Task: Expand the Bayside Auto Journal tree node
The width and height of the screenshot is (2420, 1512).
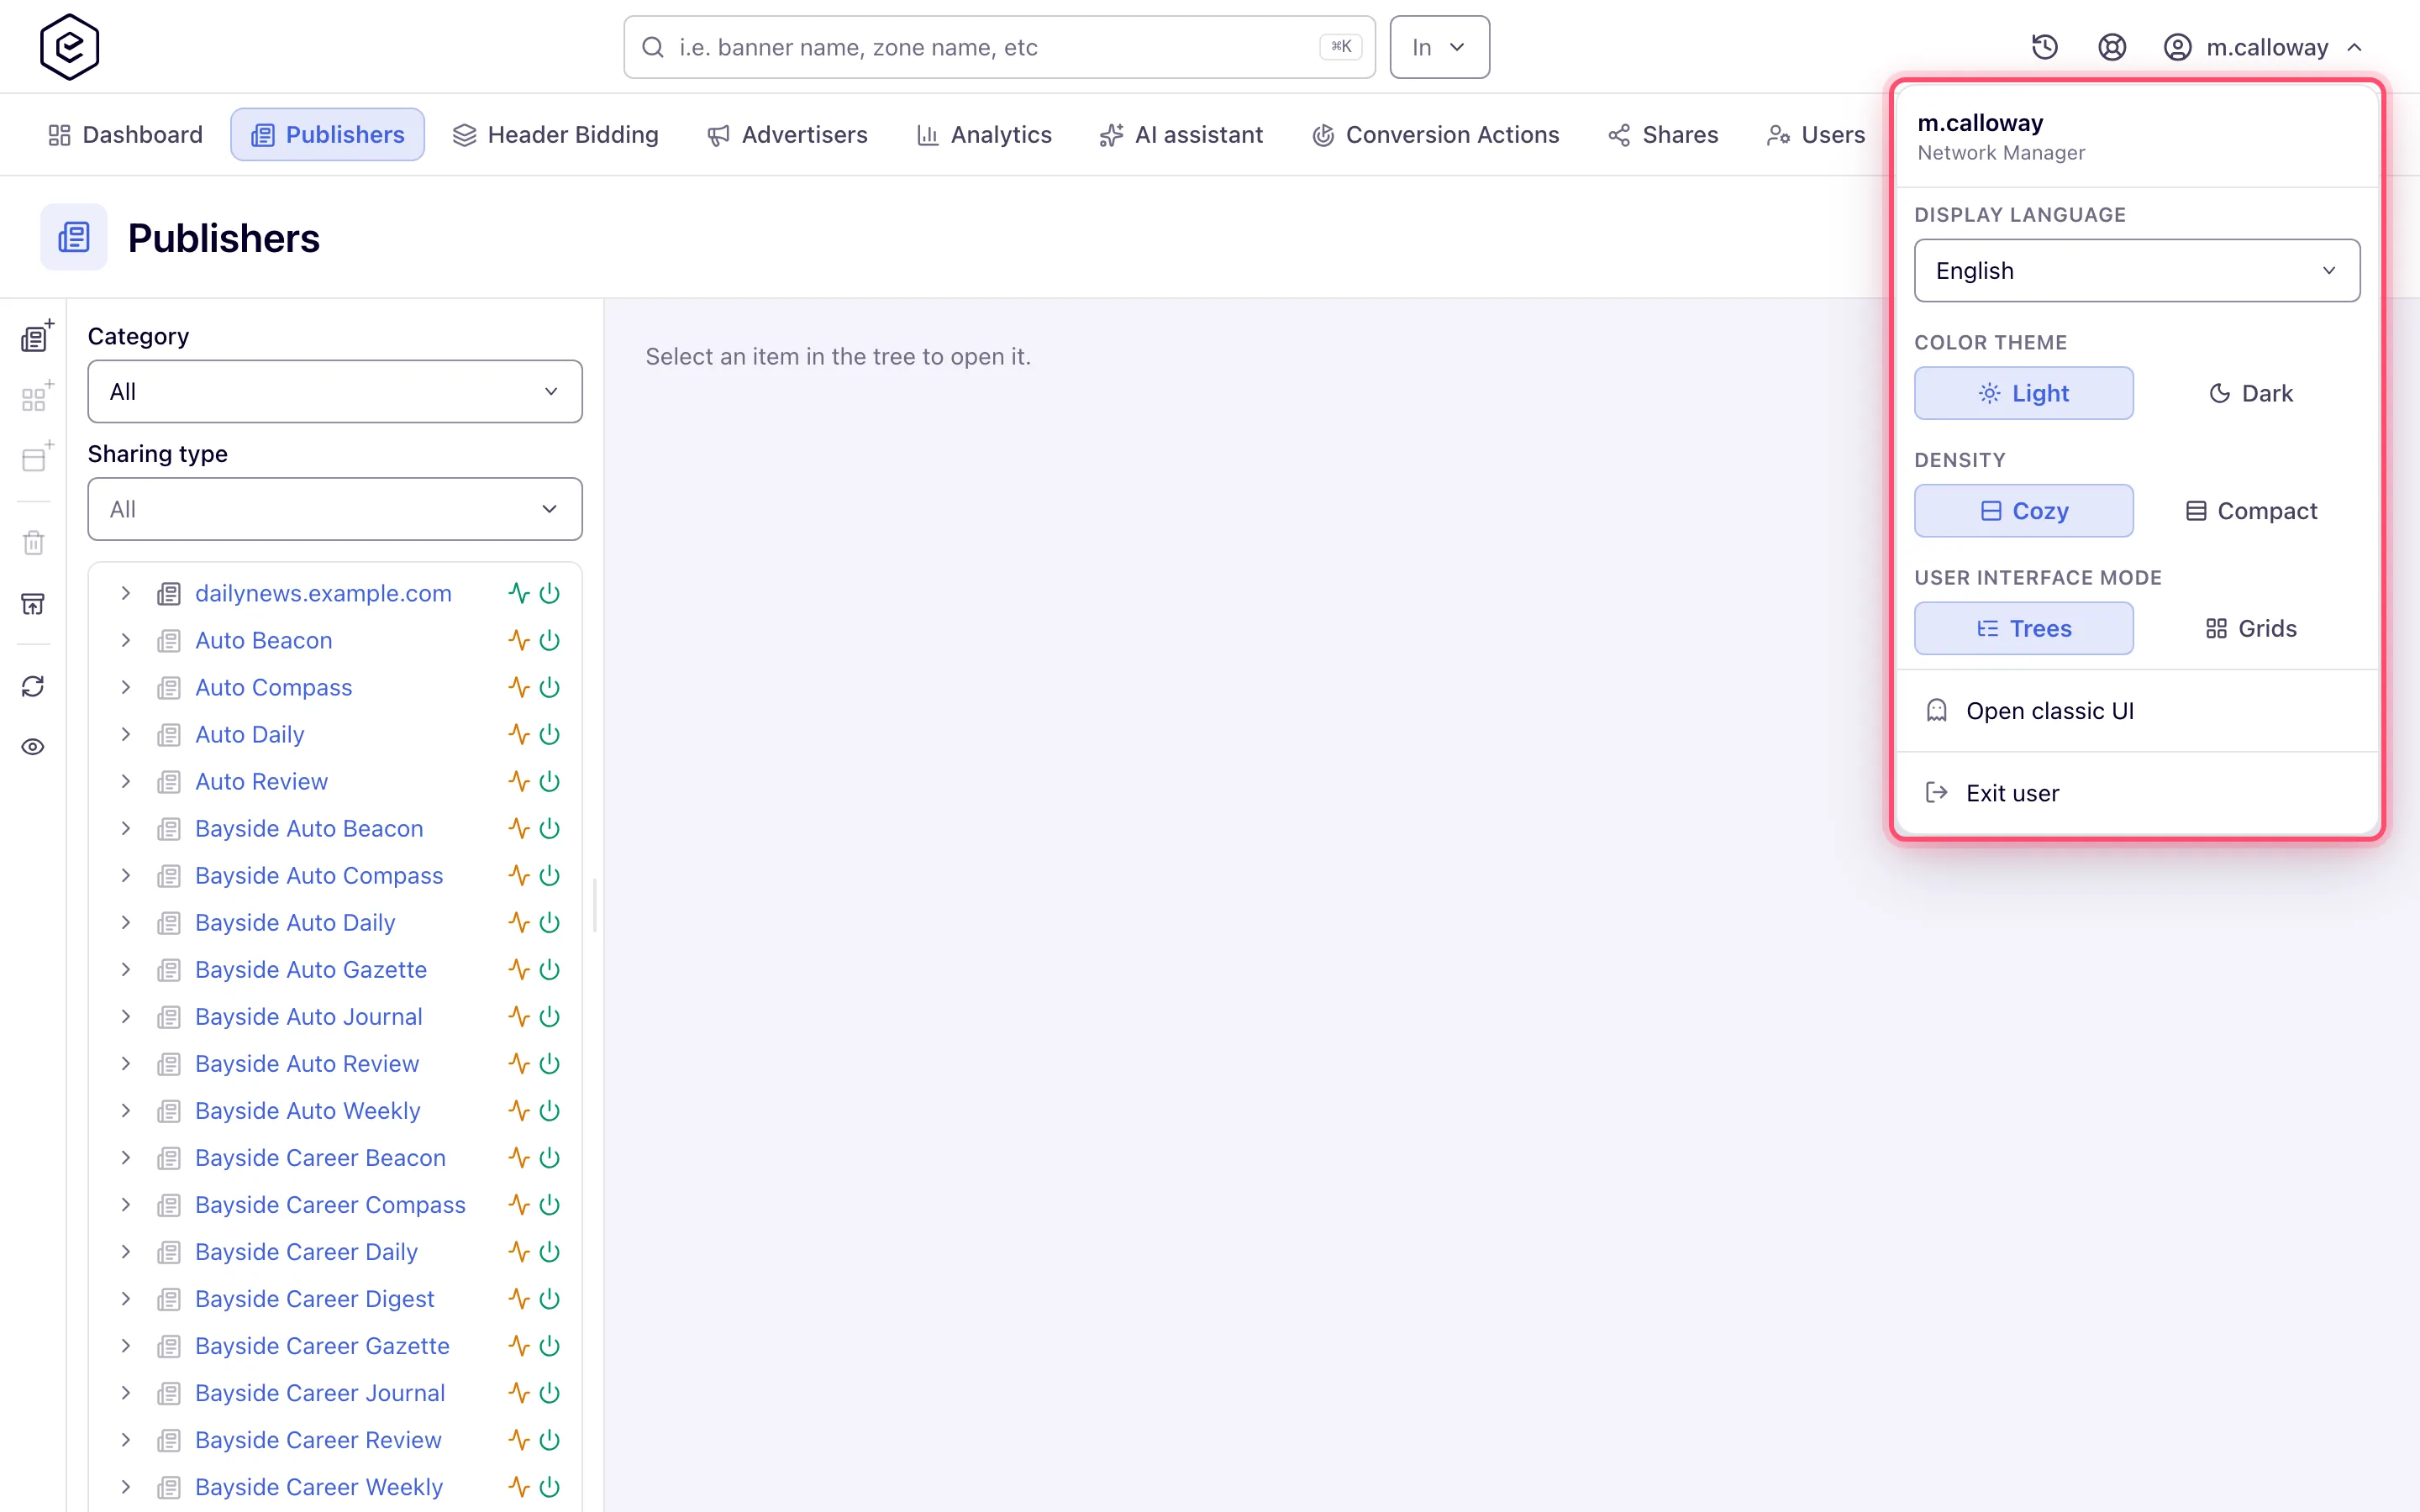Action: pyautogui.click(x=126, y=1016)
